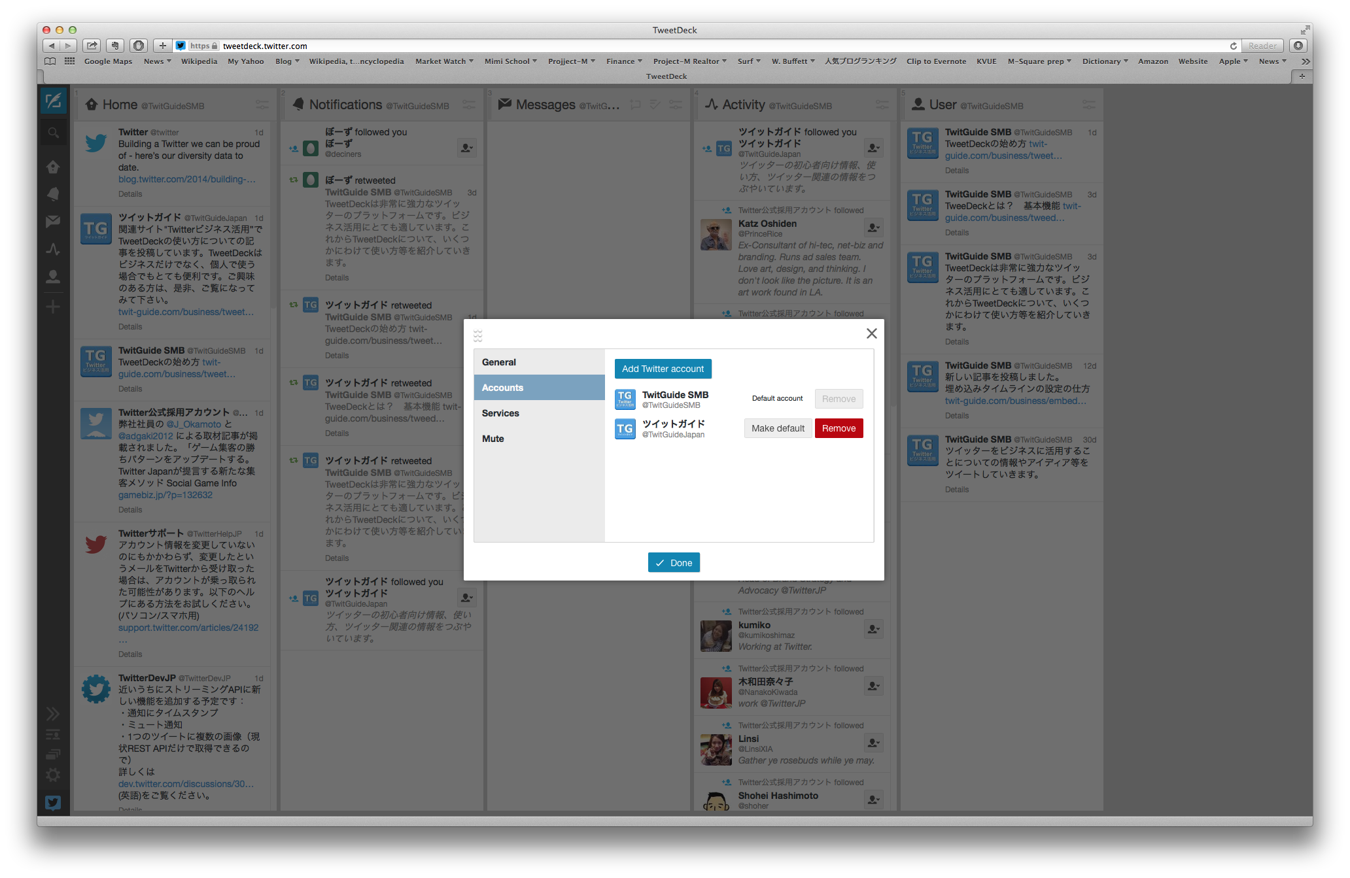Viewport: 1350px width, 878px height.
Task: Select the Accounts settings tab
Action: point(540,388)
